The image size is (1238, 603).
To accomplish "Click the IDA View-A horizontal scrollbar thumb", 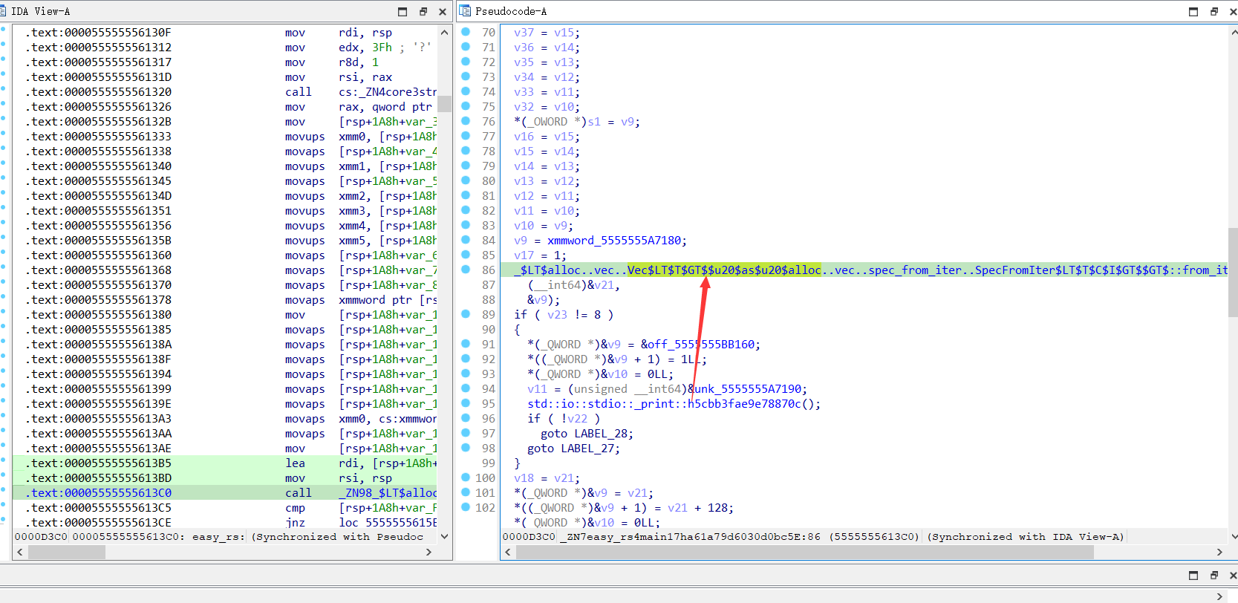I will 67,552.
